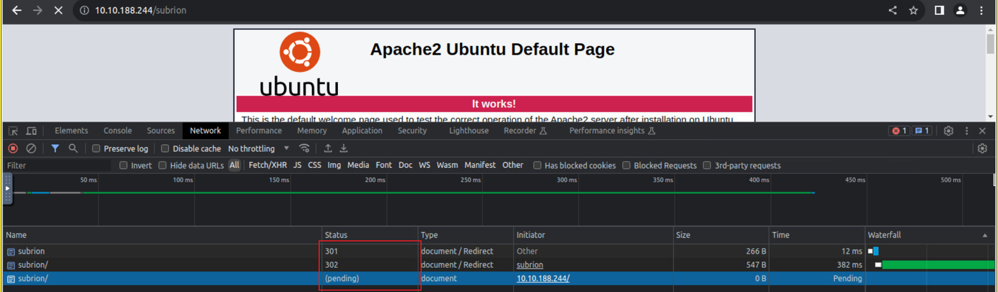Close the DevTools panel
This screenshot has height=292, width=998.
(982, 131)
